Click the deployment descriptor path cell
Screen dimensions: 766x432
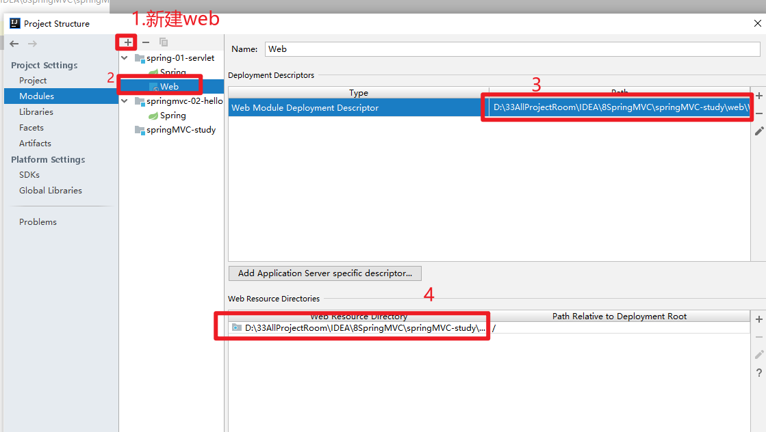(620, 107)
